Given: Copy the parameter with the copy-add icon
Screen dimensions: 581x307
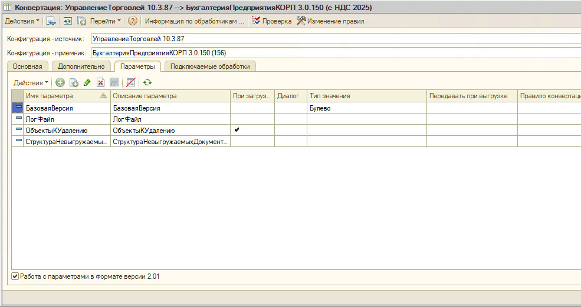Looking at the screenshot, I should coord(74,82).
